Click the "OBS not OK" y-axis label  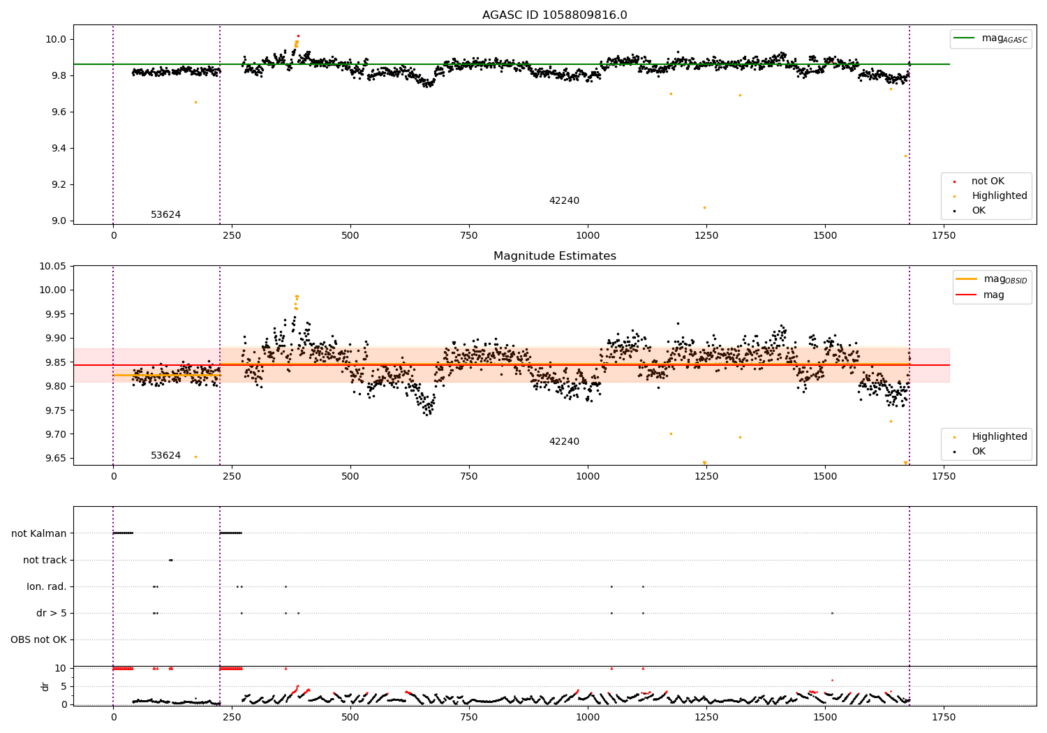[x=38, y=639]
